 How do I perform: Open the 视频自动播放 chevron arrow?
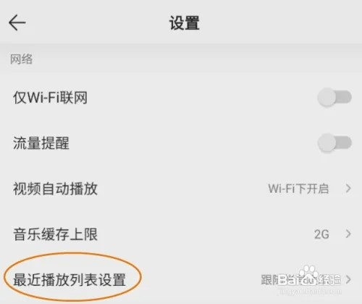[348, 188]
